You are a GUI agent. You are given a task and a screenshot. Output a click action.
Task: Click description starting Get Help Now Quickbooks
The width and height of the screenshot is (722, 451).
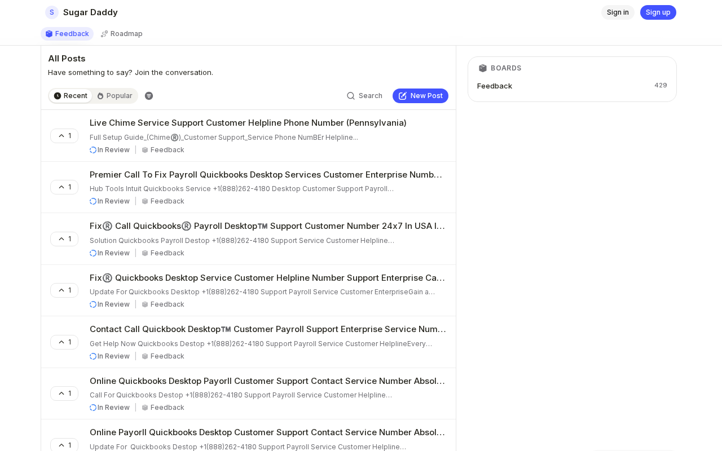coord(261,344)
